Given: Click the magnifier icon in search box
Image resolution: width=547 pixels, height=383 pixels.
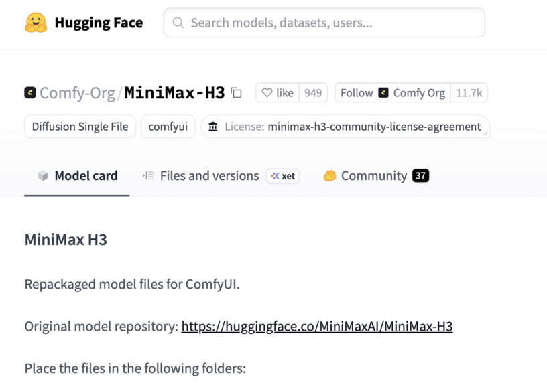Looking at the screenshot, I should [x=178, y=23].
